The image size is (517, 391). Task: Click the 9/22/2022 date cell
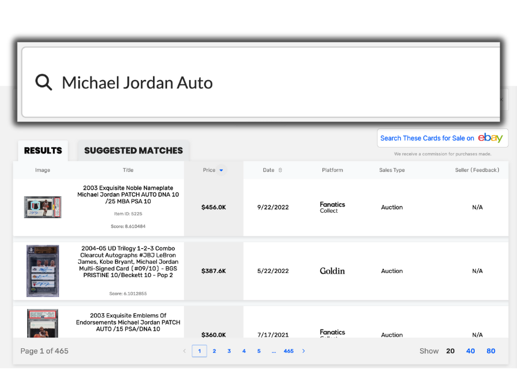[x=273, y=207]
